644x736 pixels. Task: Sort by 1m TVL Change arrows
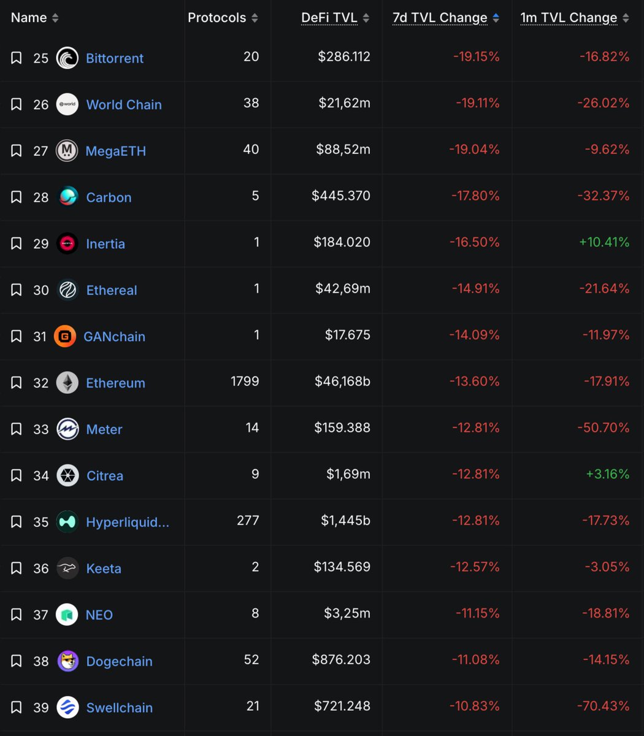coord(626,18)
